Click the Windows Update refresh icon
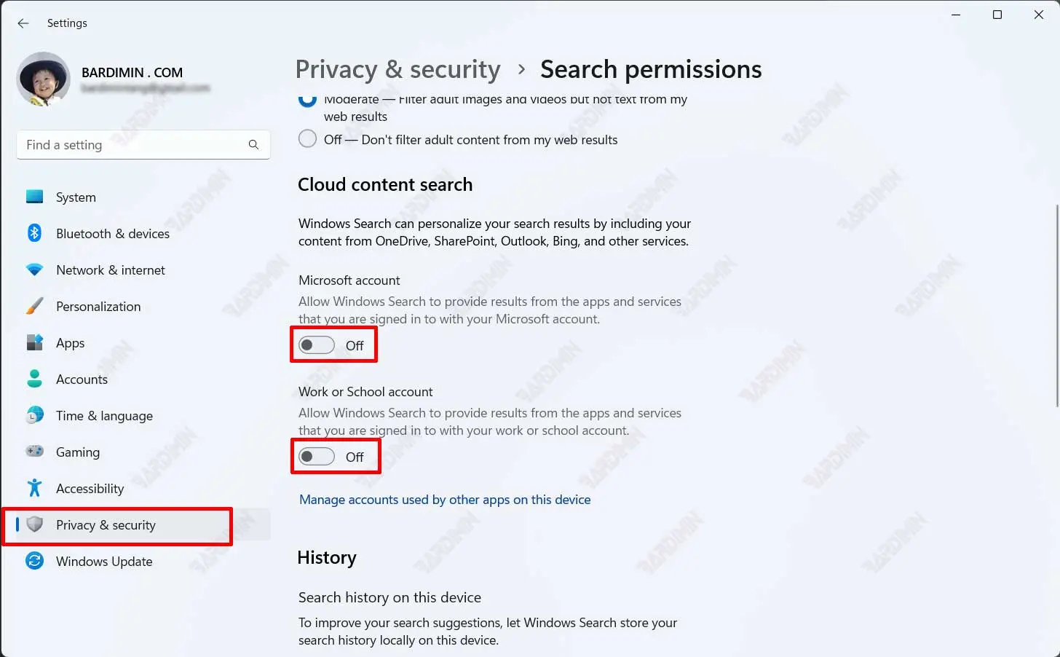 34,561
